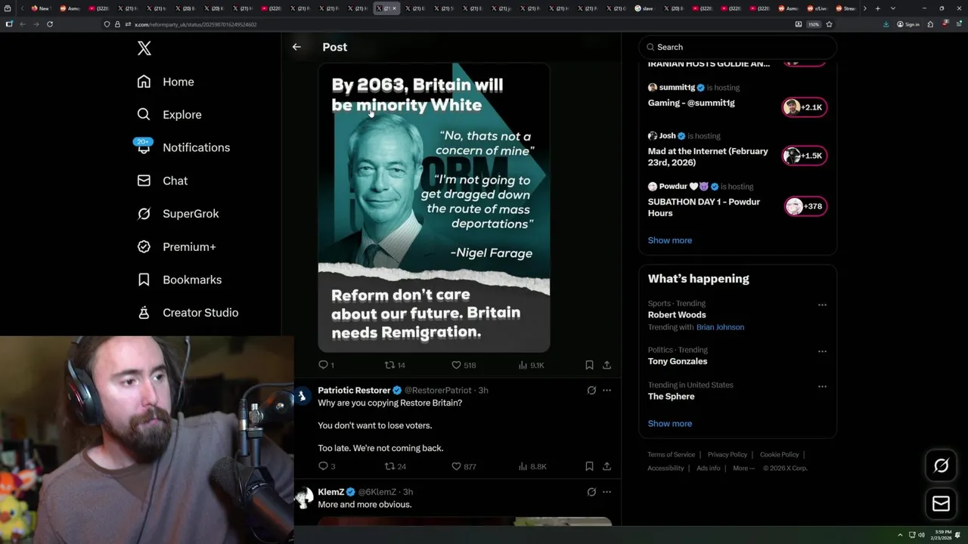Click the +1.5K listeners badge
The image size is (968, 544).
coord(805,156)
